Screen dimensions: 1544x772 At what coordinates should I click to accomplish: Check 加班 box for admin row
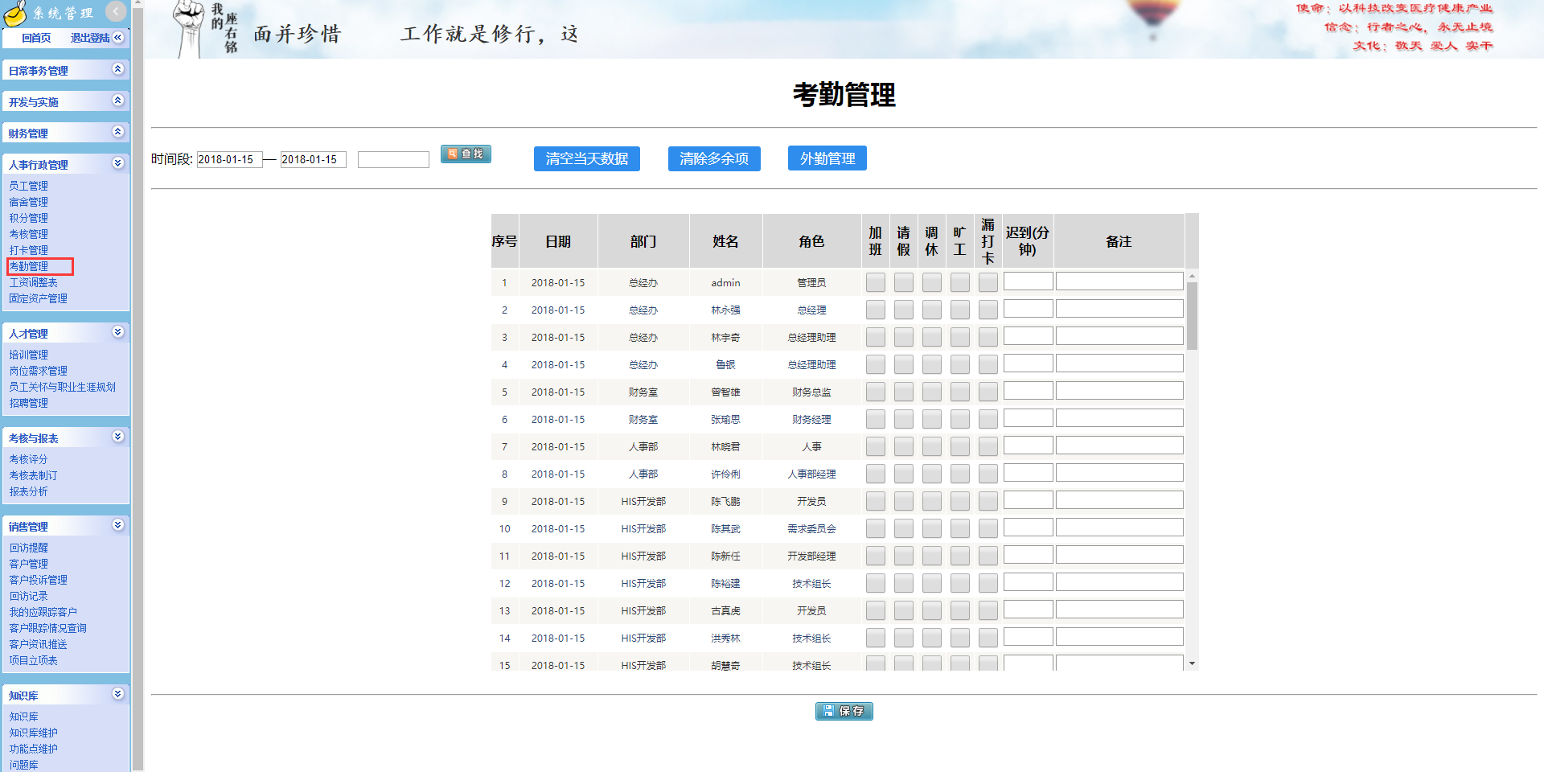[876, 282]
